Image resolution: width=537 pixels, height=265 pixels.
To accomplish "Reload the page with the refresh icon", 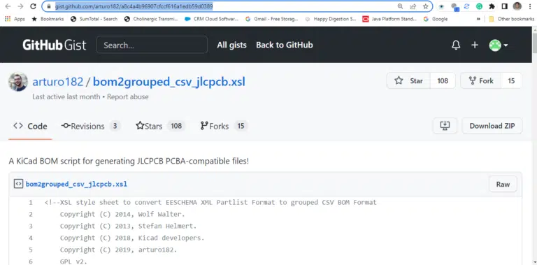I will tap(33, 6).
